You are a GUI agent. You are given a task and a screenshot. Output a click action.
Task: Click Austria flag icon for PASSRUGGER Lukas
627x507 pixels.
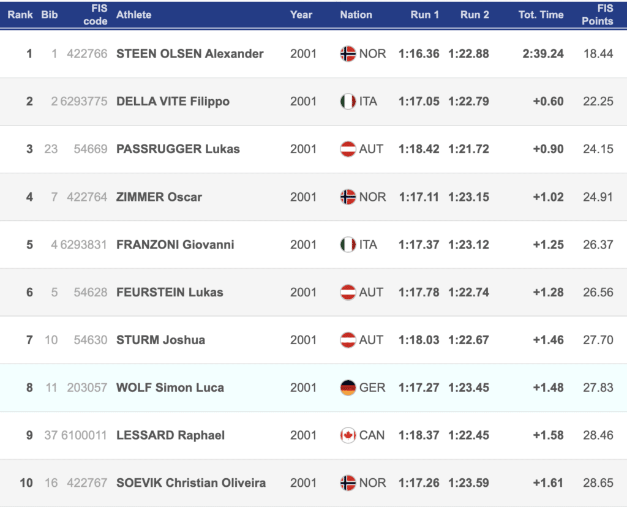tap(348, 149)
